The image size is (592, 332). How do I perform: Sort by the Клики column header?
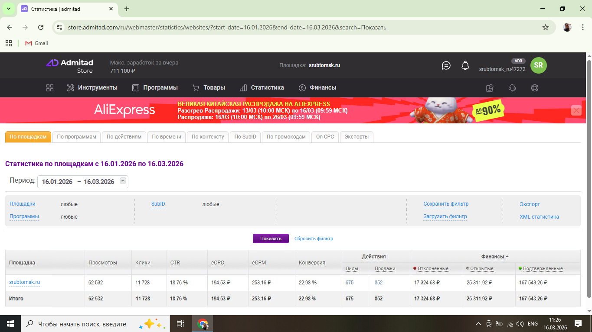(143, 263)
